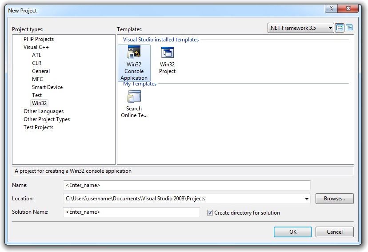Switch to large icons view
Screen dimensions: 368x252
coord(340,28)
